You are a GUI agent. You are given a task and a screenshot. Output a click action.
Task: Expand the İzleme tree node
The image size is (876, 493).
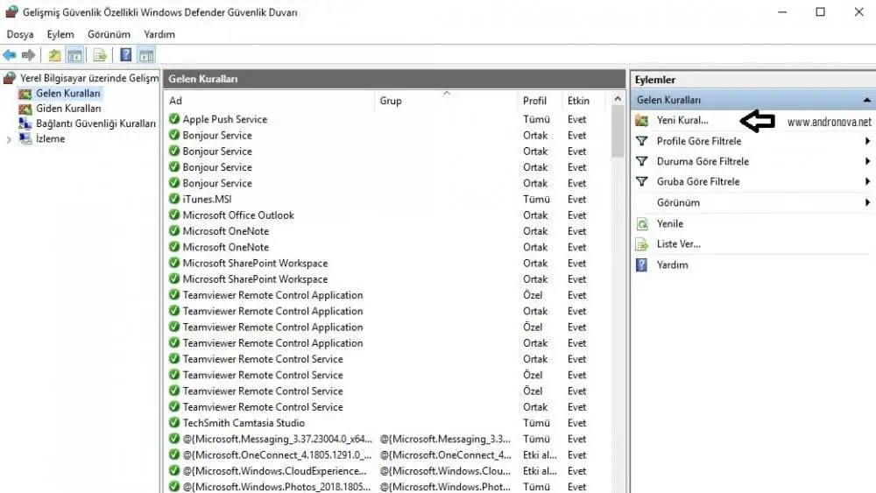pos(9,139)
